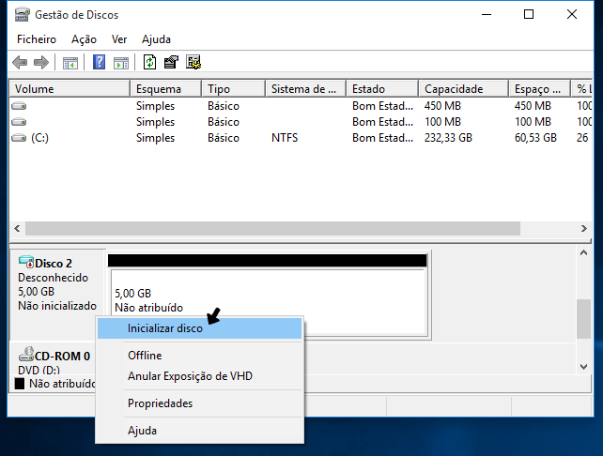Select the 450 MB volume drive icon
Viewport: 603px width, 456px height.
point(19,106)
